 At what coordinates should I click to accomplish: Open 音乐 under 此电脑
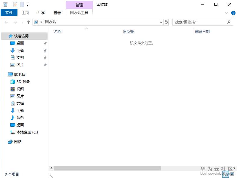[x=20, y=118]
